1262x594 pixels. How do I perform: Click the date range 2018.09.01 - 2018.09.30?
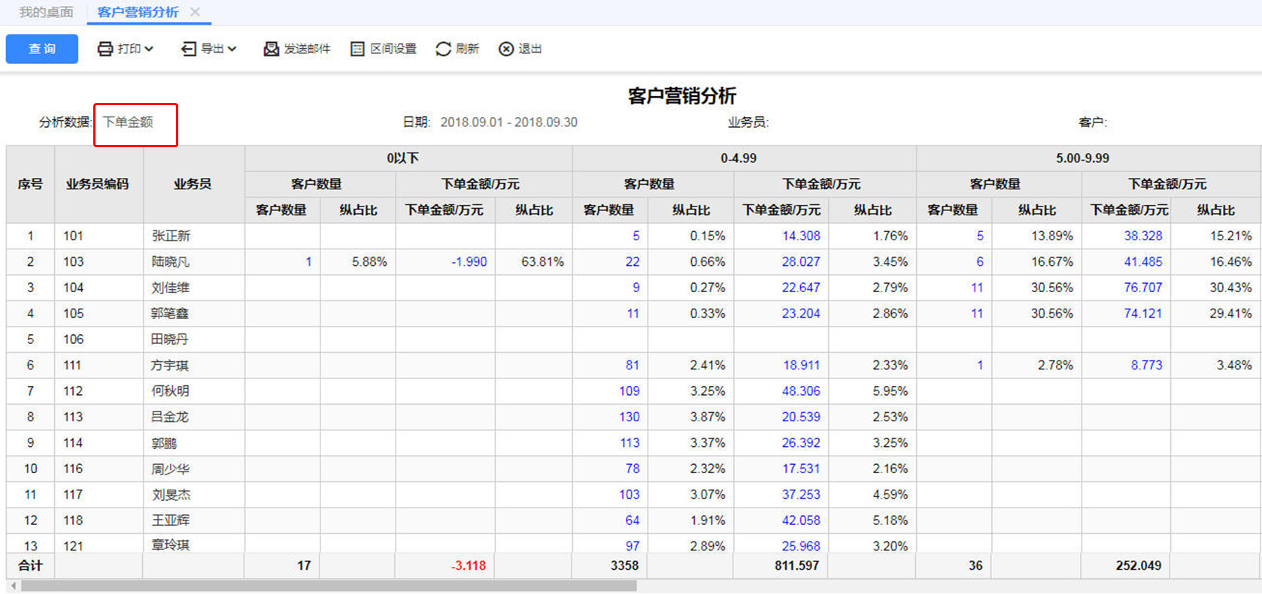(x=508, y=122)
